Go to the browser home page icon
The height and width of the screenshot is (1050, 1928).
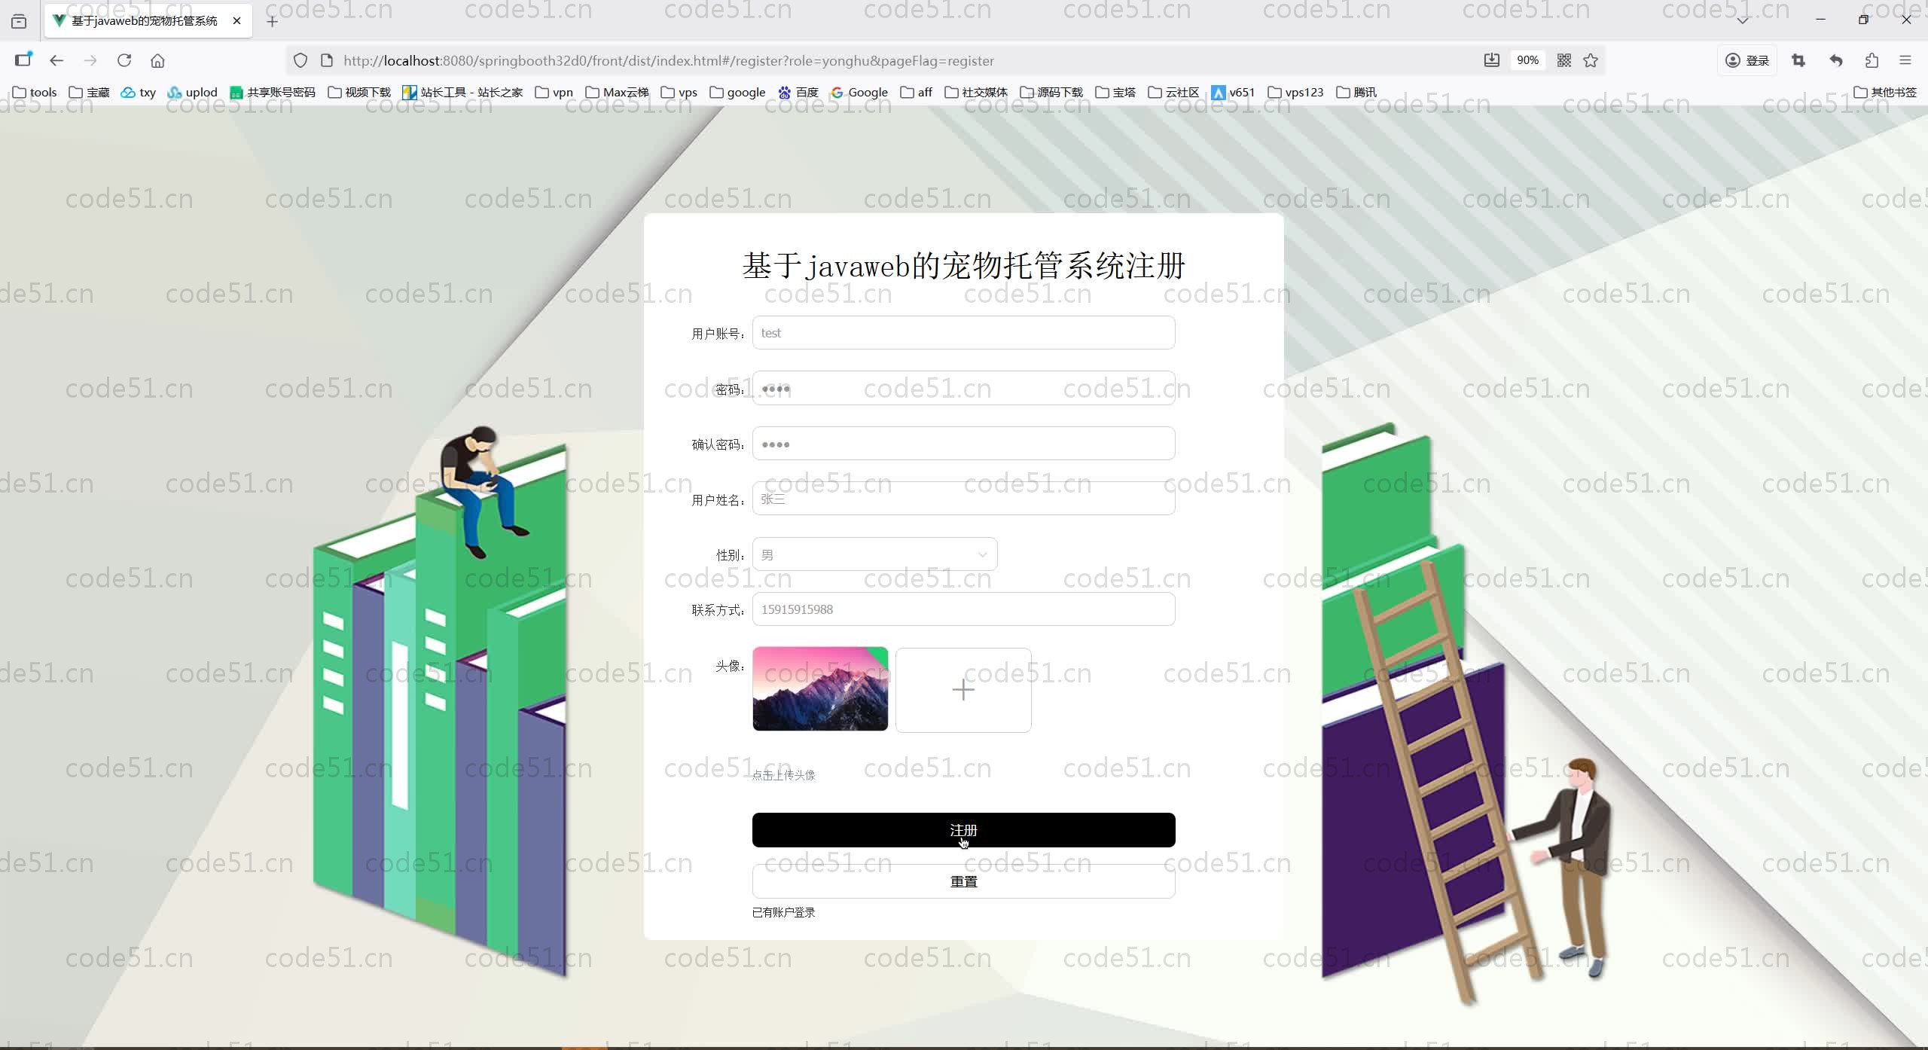click(x=157, y=60)
